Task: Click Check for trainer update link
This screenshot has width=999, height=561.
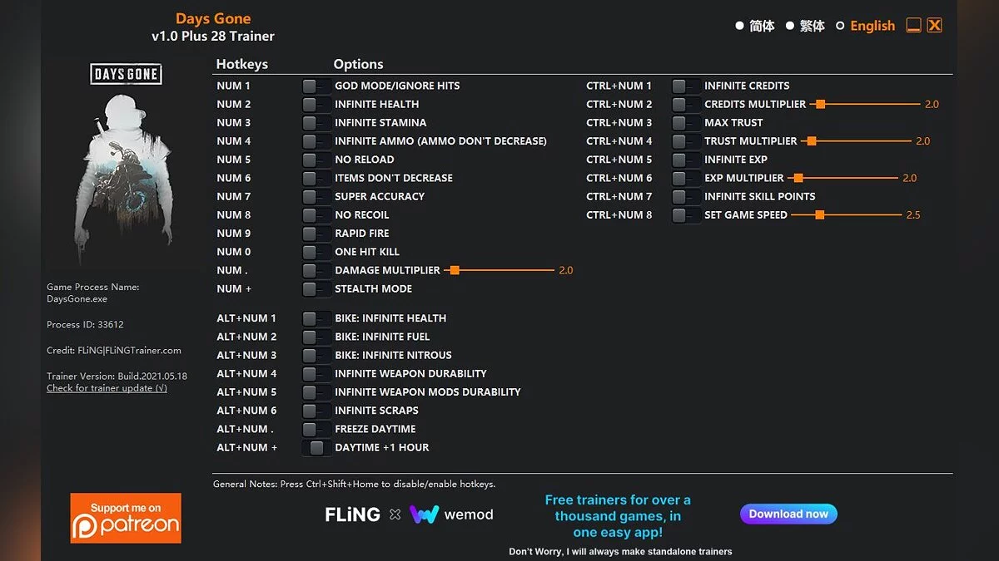Action: (107, 388)
